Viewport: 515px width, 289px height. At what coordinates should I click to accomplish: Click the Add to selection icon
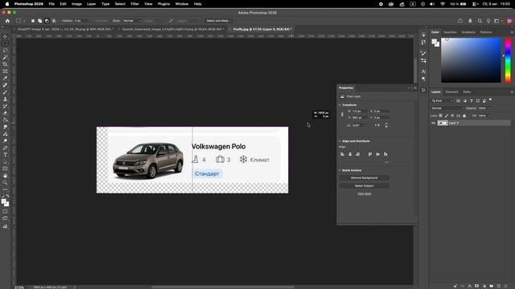pos(39,21)
